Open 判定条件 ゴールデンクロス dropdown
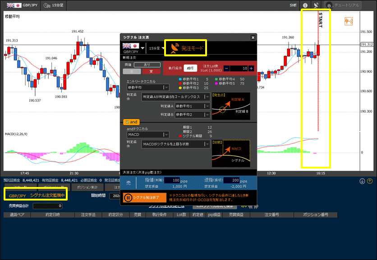 176,97
